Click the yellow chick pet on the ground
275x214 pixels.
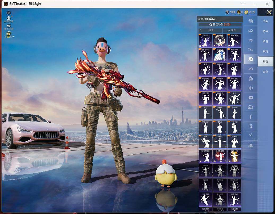[165, 174]
